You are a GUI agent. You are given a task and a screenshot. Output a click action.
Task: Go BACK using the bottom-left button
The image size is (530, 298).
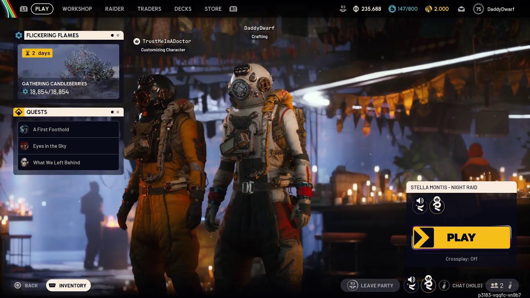[26, 286]
